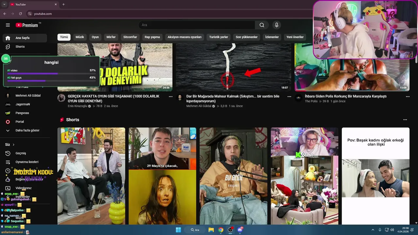Open Ana Sayfa in sidebar
The image size is (418, 235).
[x=25, y=38]
